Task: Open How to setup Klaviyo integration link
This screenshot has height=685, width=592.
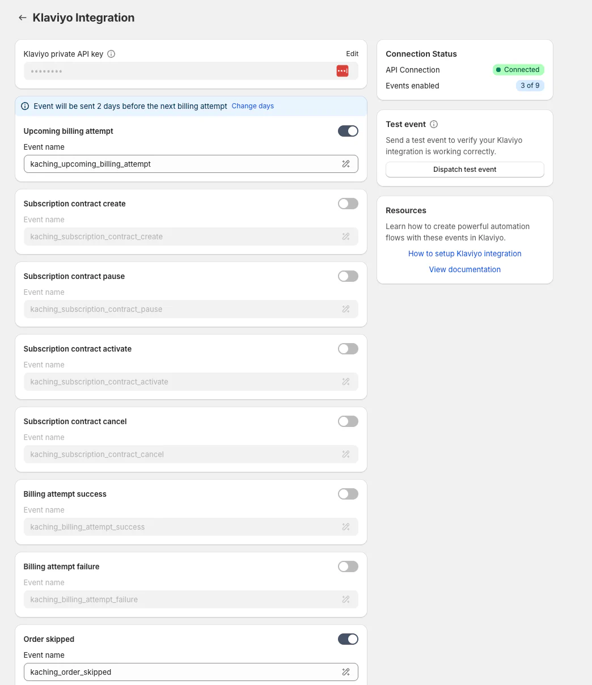Action: coord(465,253)
